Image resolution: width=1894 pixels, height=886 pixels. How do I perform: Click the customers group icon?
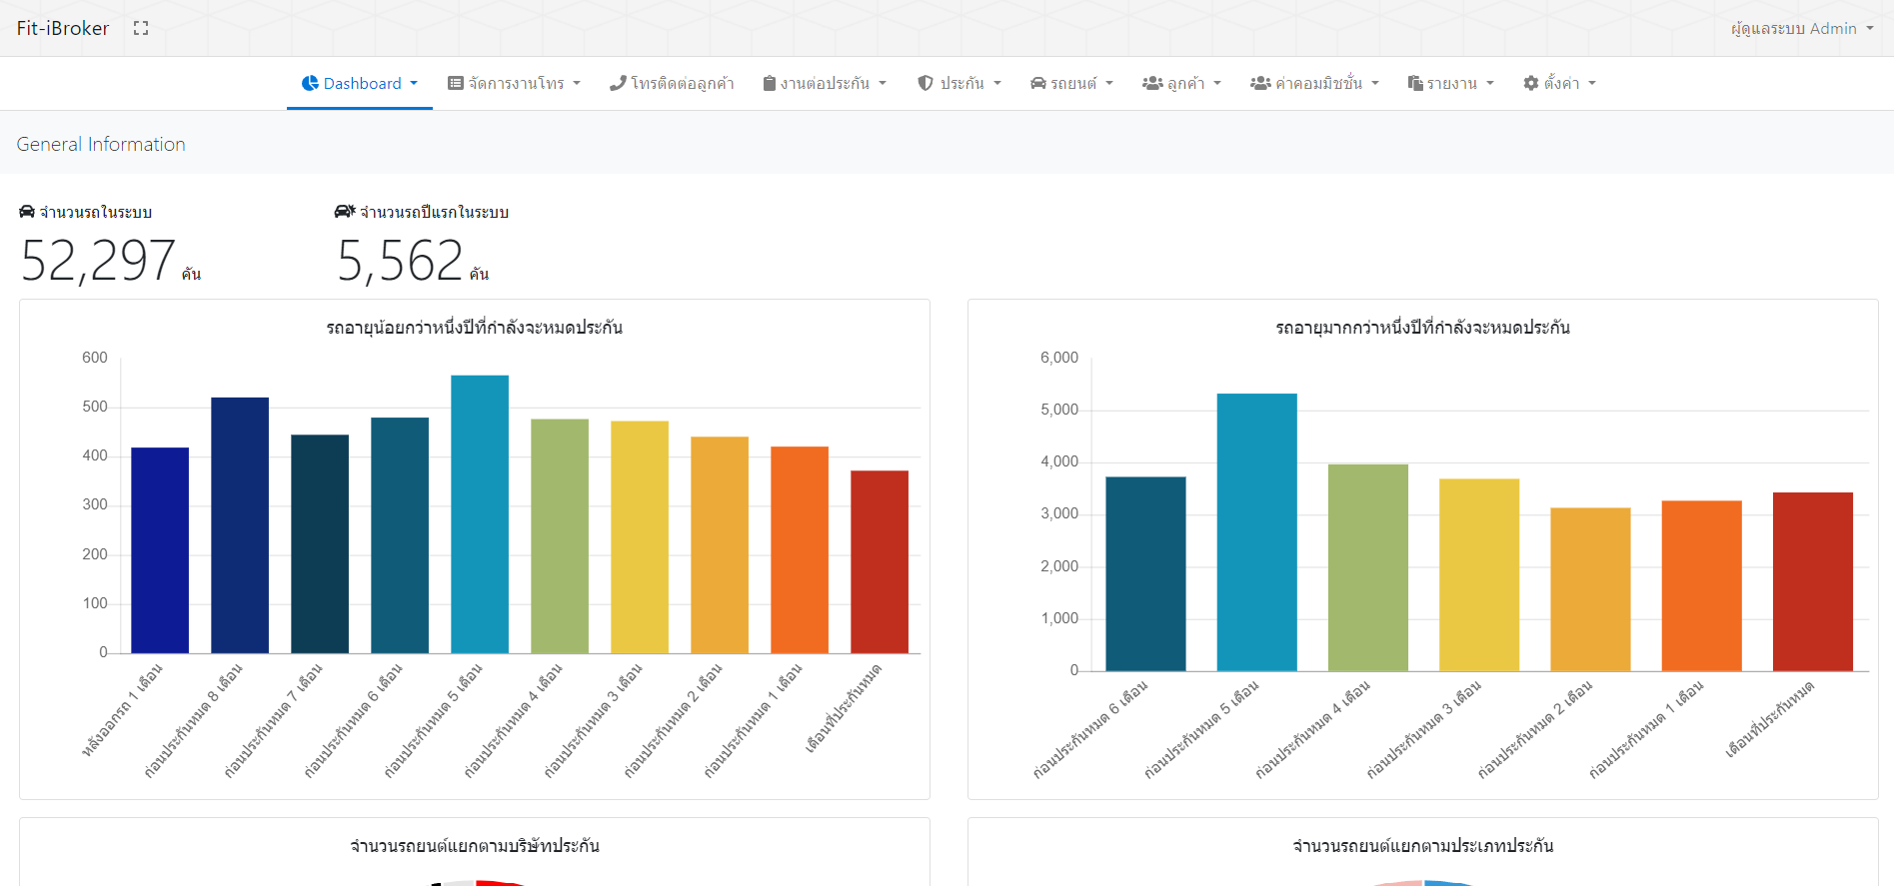click(x=1152, y=83)
